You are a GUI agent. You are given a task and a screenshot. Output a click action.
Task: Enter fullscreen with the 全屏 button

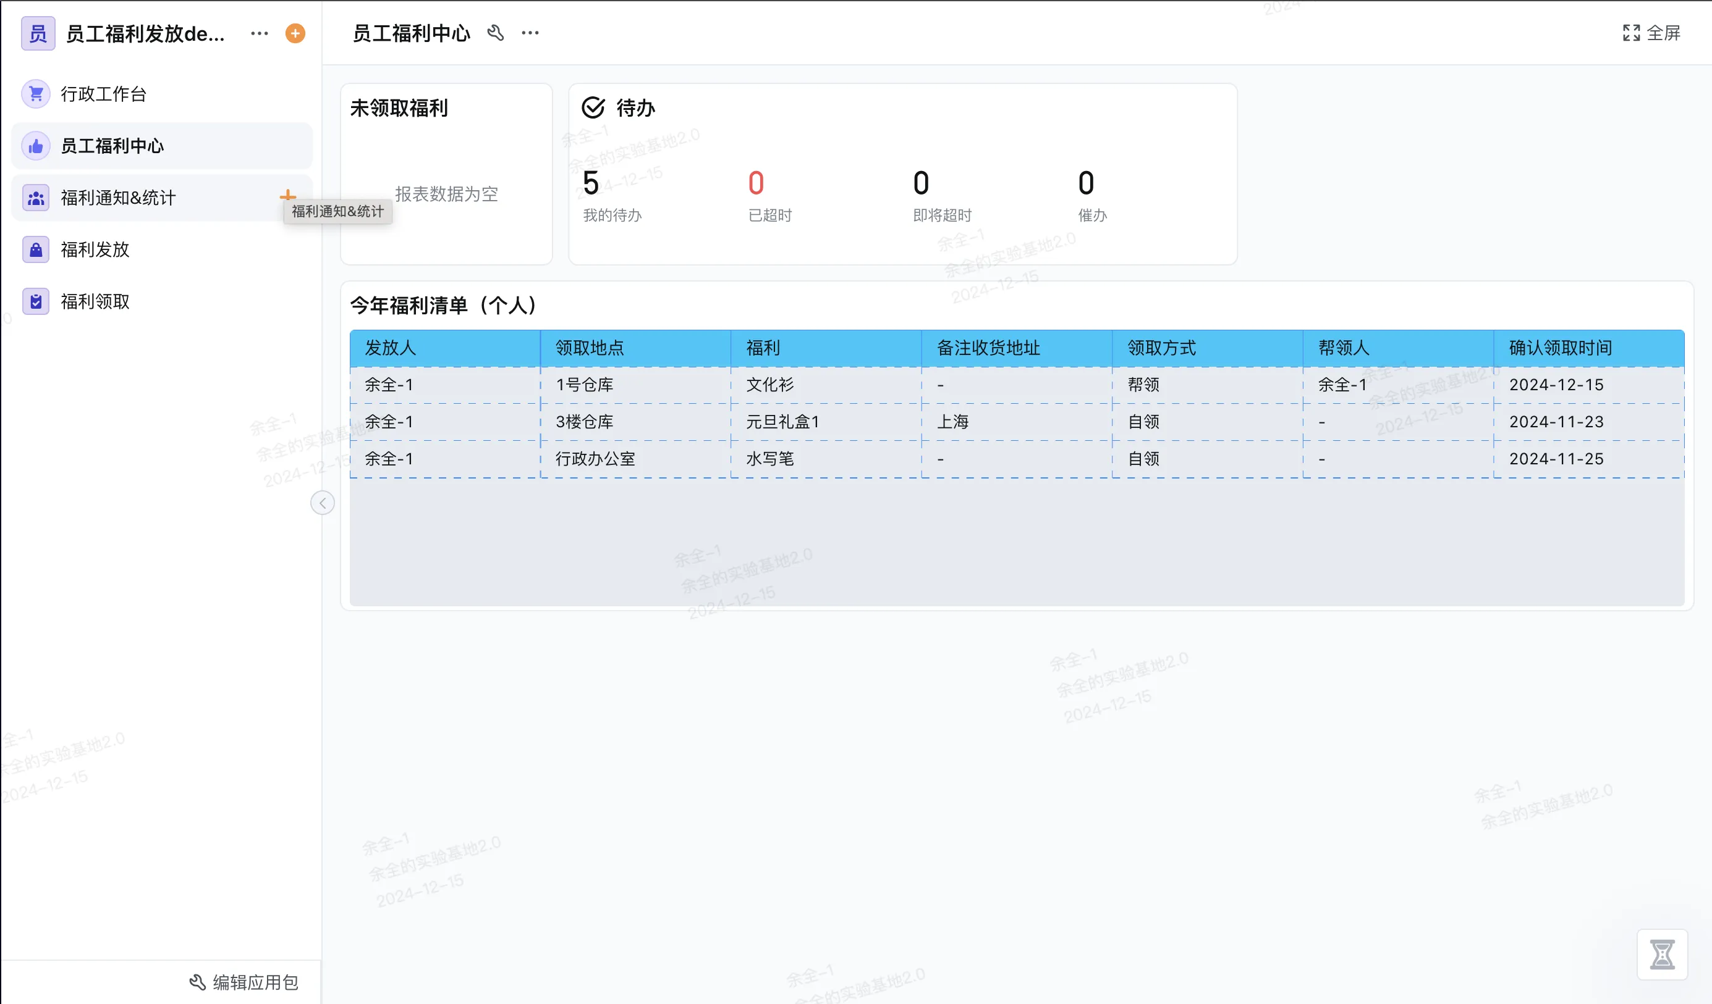click(x=1652, y=33)
